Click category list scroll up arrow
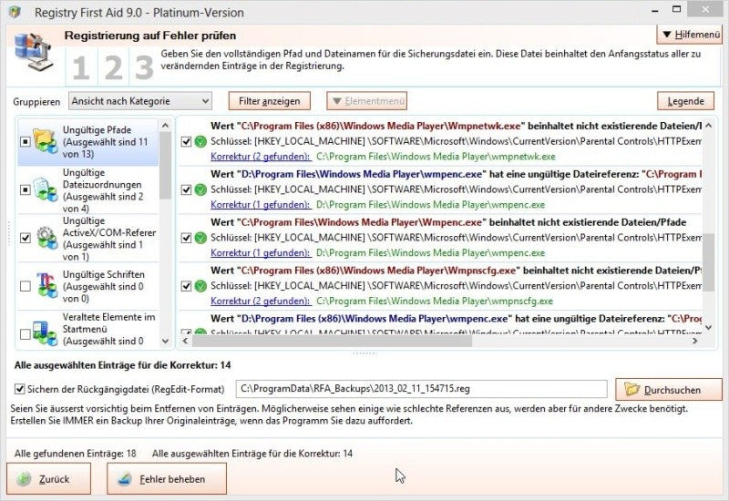Image resolution: width=729 pixels, height=501 pixels. click(x=166, y=126)
